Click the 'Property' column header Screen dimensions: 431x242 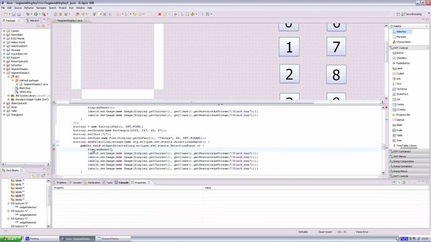(x=128, y=188)
